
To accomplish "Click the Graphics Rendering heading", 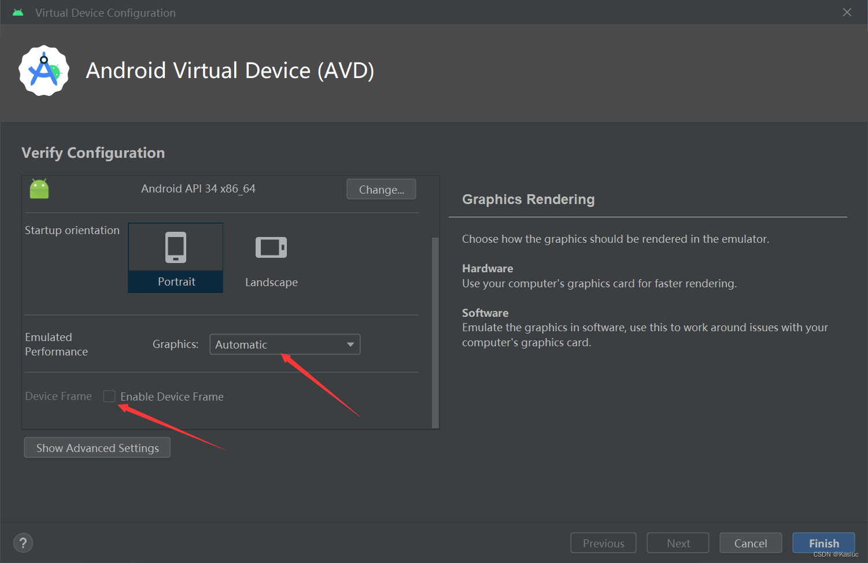I will [x=528, y=199].
